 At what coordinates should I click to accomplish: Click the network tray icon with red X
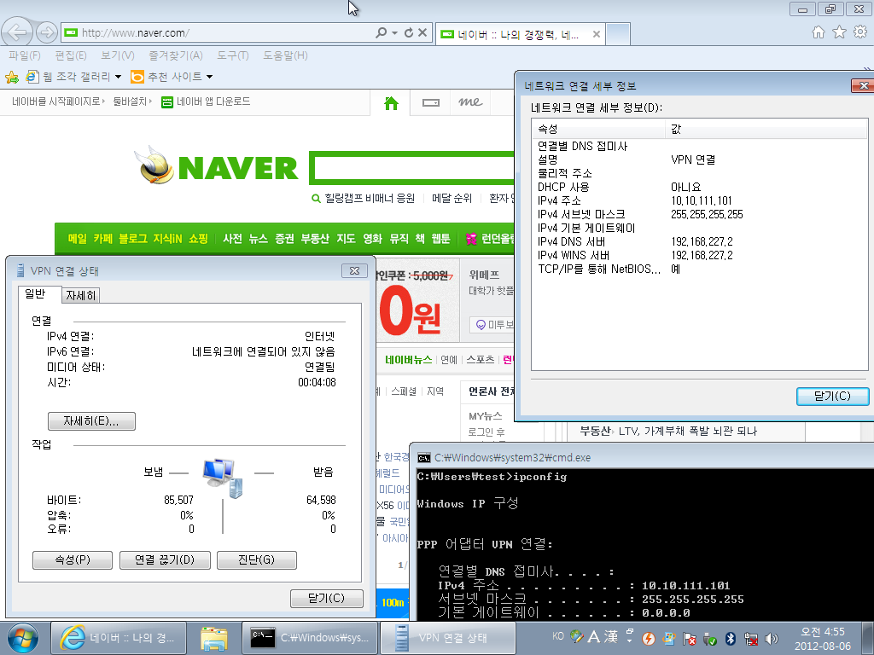(x=751, y=638)
